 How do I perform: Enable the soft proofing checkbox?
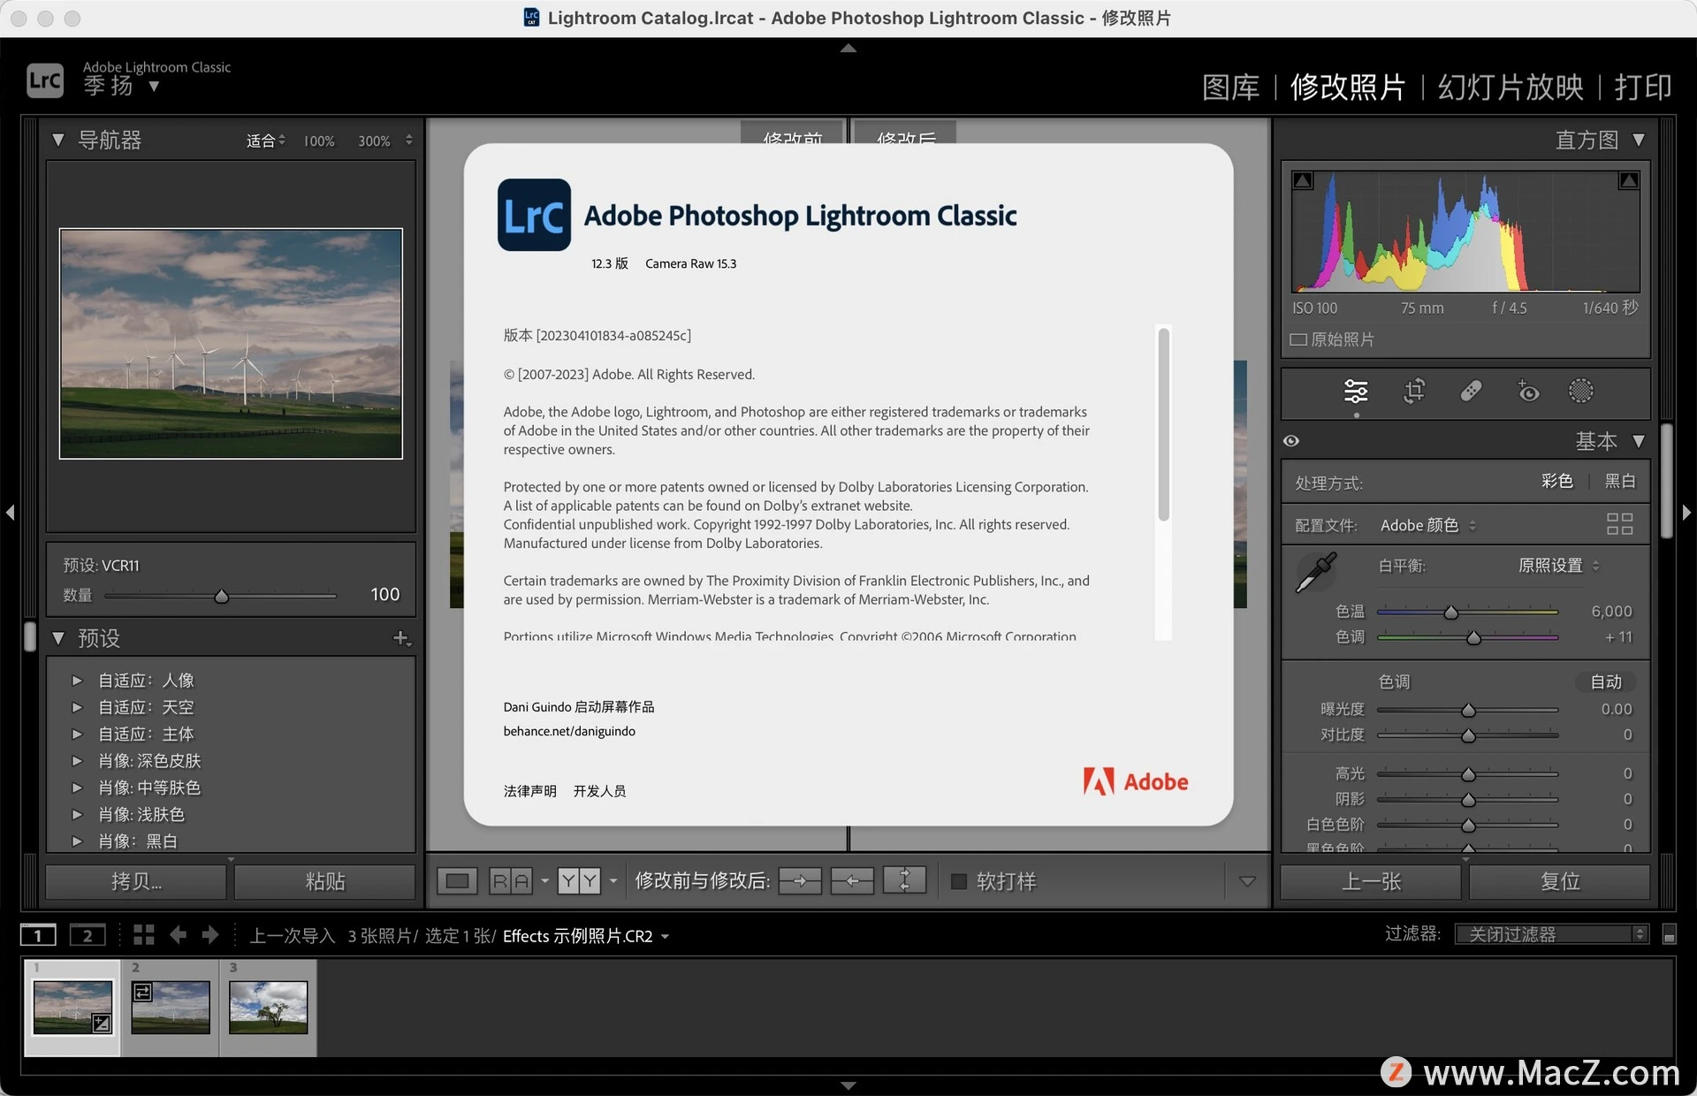coord(958,881)
